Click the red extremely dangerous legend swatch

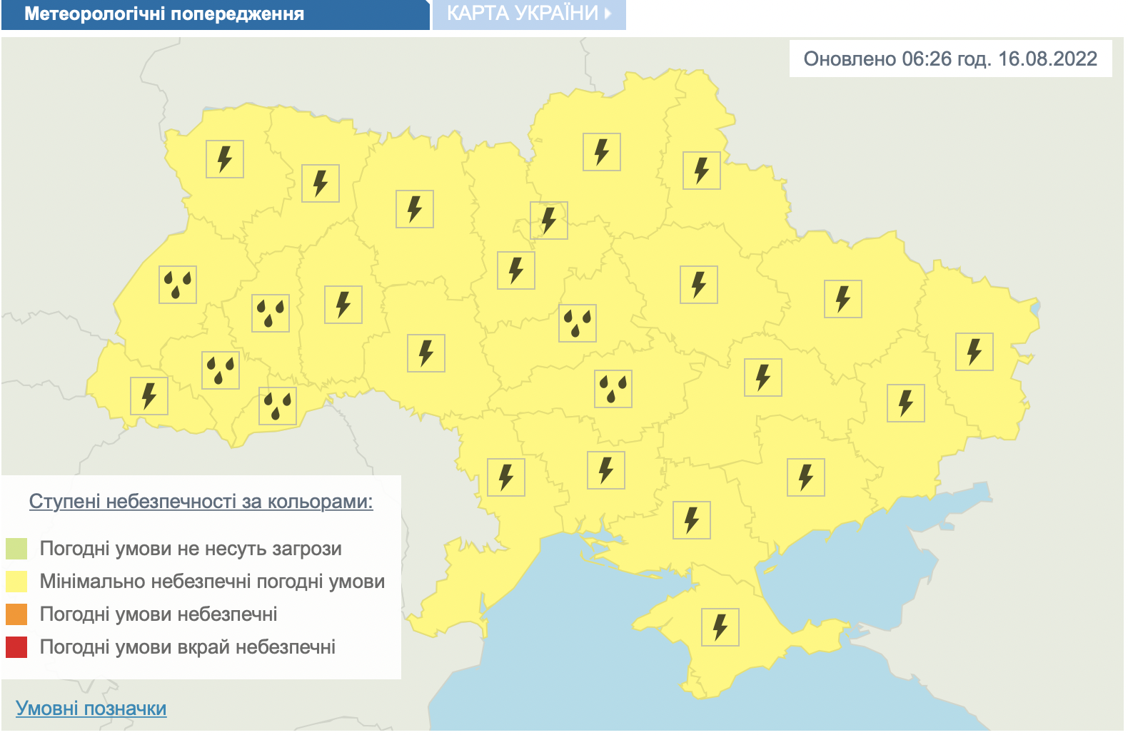16,647
